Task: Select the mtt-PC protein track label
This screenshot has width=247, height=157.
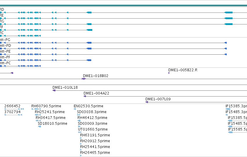Action: tap(5, 63)
